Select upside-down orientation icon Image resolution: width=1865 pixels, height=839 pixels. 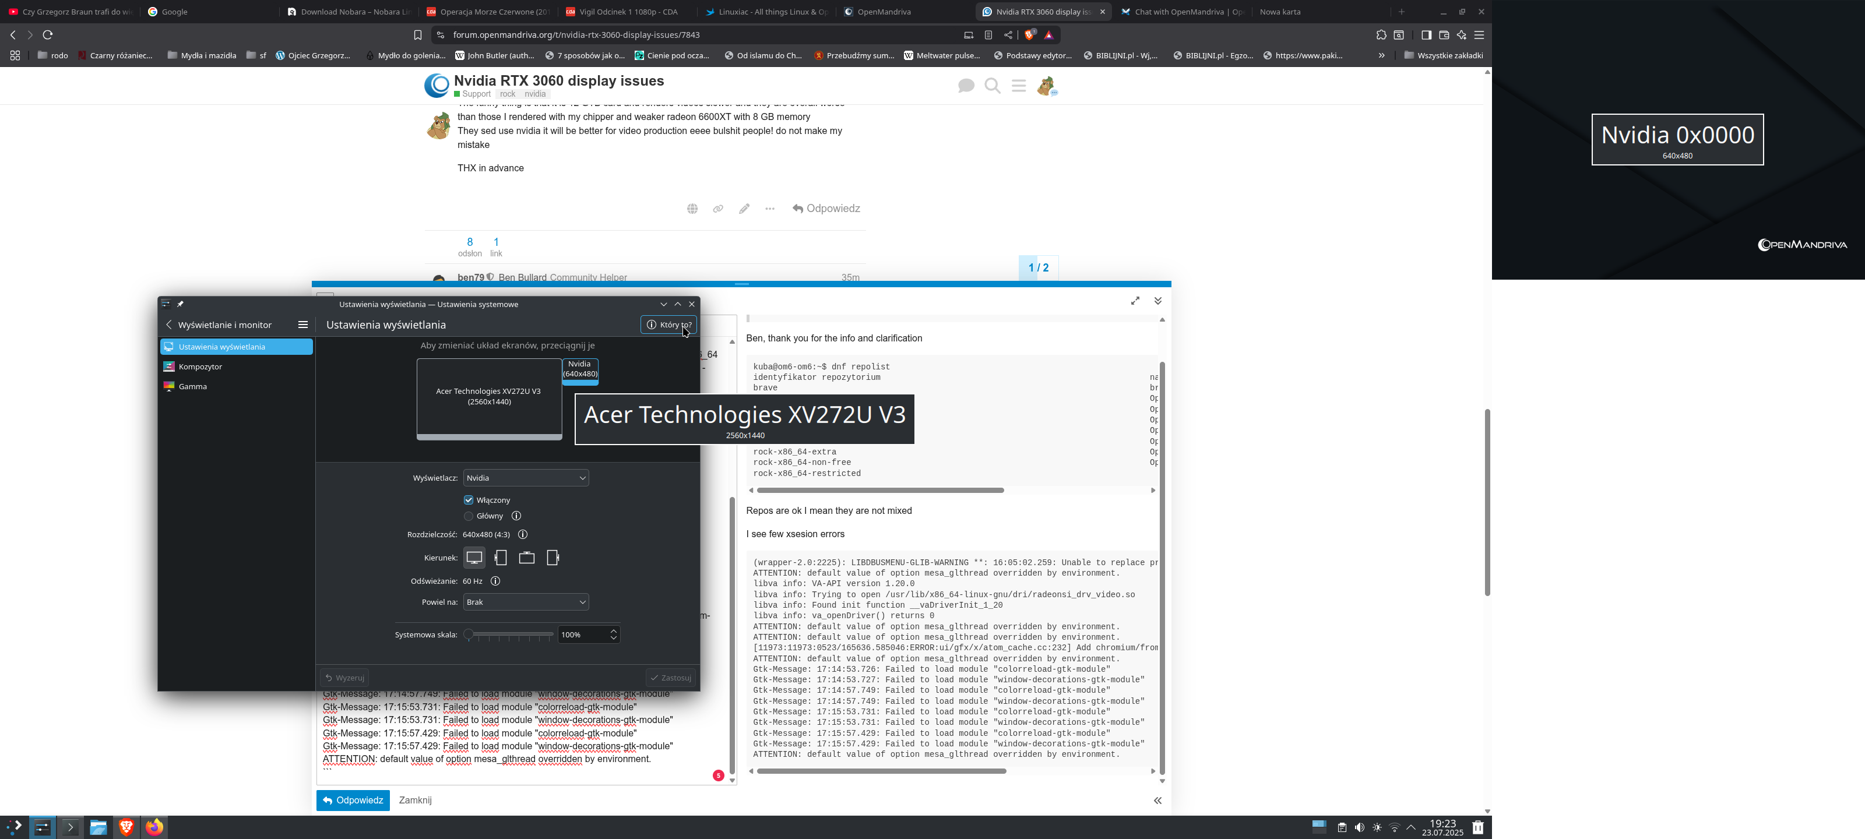(x=526, y=558)
